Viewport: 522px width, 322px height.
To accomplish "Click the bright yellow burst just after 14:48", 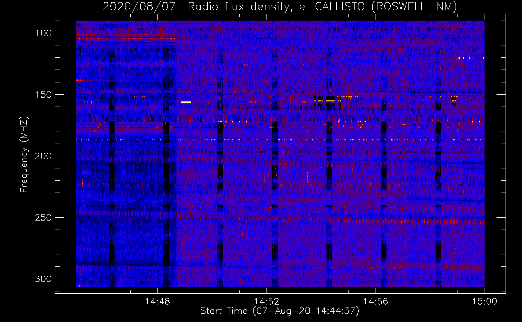I will tap(186, 102).
